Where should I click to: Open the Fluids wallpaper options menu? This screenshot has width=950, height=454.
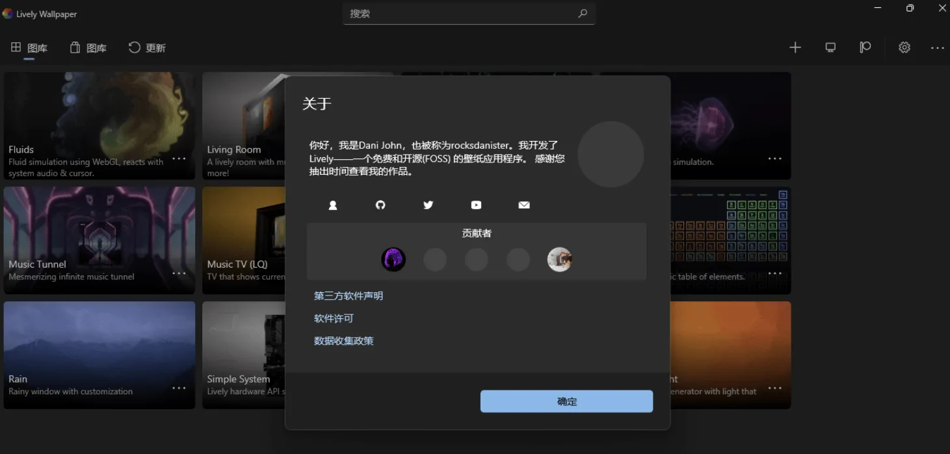pos(178,158)
